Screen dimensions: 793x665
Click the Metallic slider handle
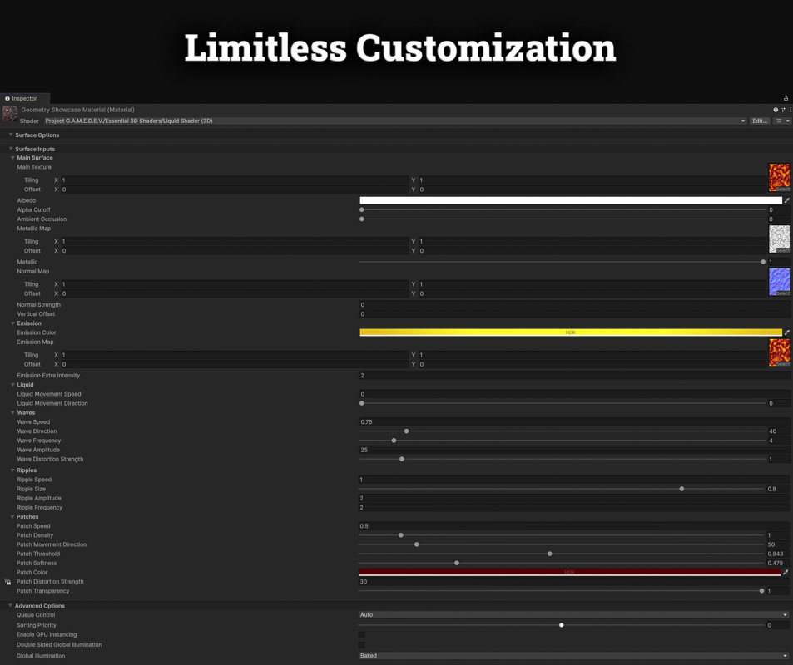point(763,262)
